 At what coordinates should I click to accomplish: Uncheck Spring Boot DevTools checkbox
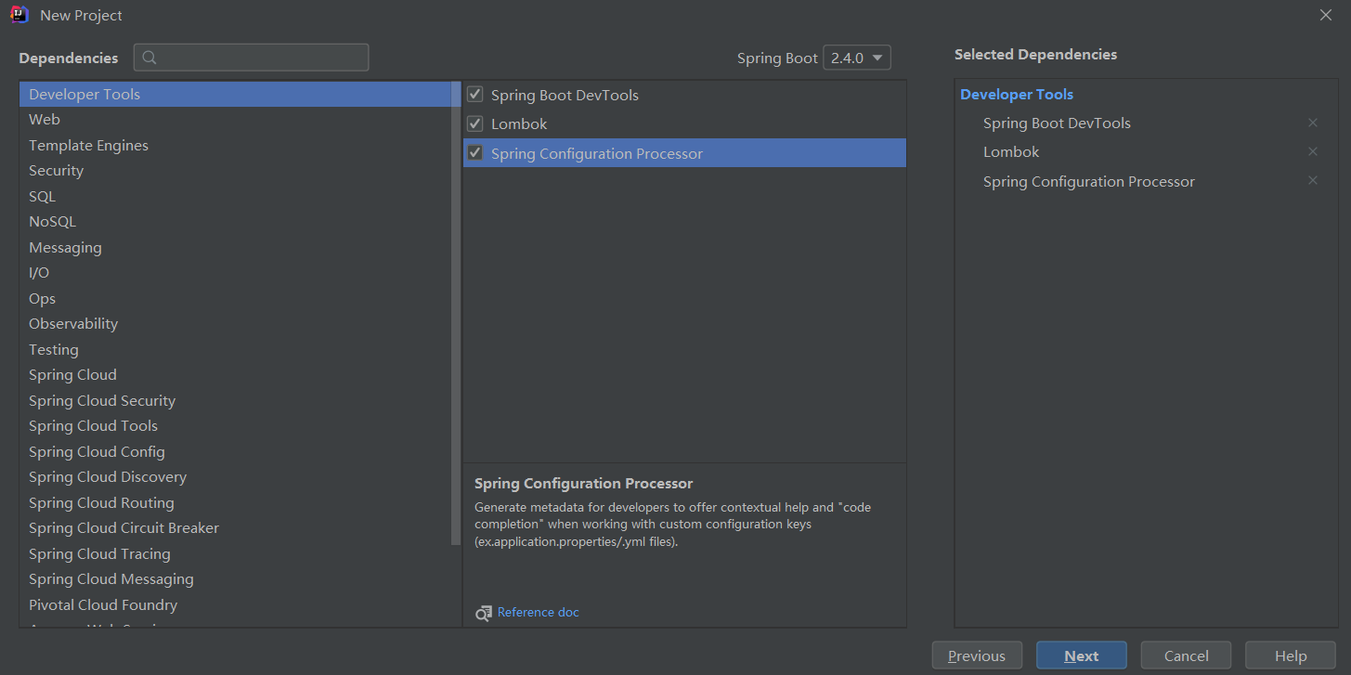(x=474, y=95)
